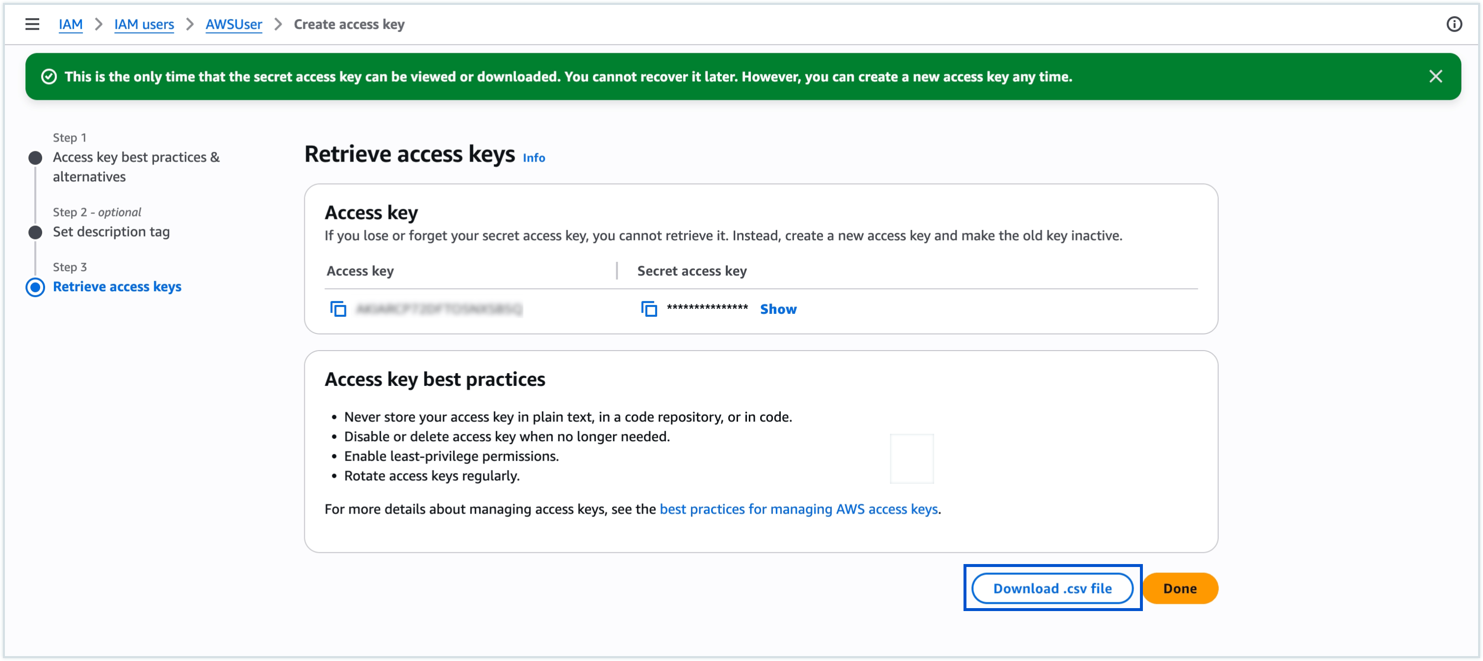Image resolution: width=1483 pixels, height=661 pixels.
Task: Go to IAM breadcrumb link
Action: (x=71, y=24)
